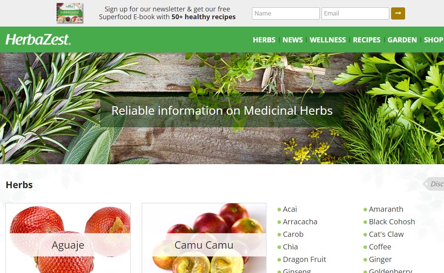The width and height of the screenshot is (444, 273).
Task: Open the Black Cohosh link
Action: pyautogui.click(x=392, y=222)
